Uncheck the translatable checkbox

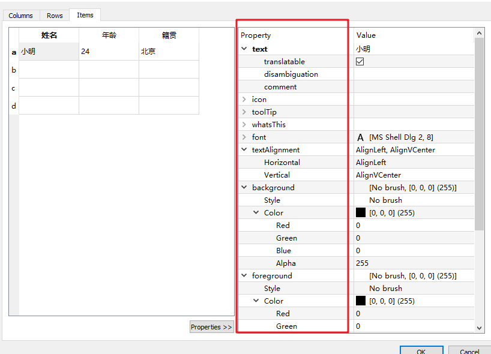(359, 61)
